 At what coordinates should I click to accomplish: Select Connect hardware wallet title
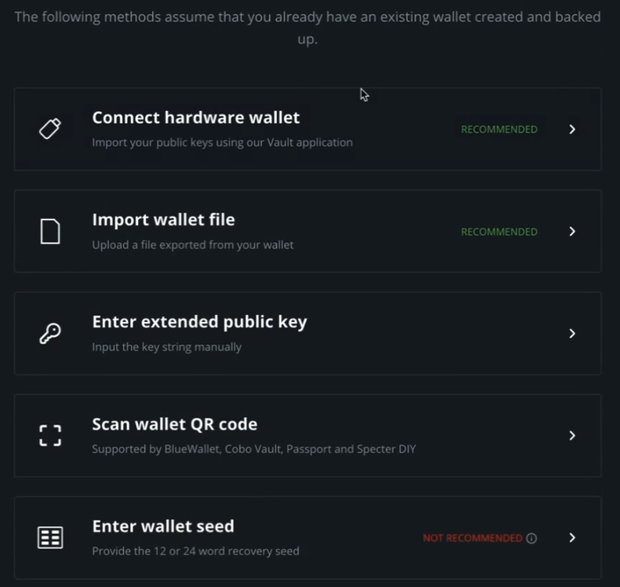[196, 118]
